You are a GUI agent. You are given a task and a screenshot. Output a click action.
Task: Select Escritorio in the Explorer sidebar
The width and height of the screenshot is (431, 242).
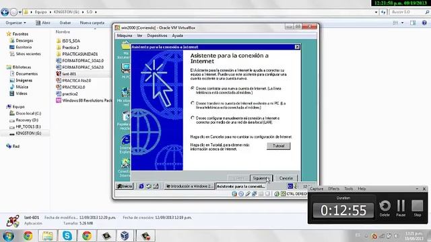coord(24,47)
